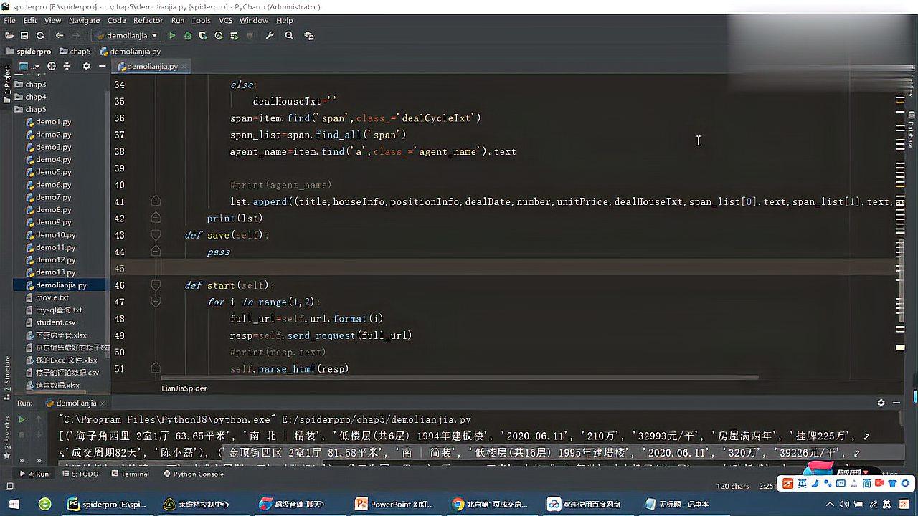
Task: Run with Coverage using the shield icon
Action: tap(202, 35)
